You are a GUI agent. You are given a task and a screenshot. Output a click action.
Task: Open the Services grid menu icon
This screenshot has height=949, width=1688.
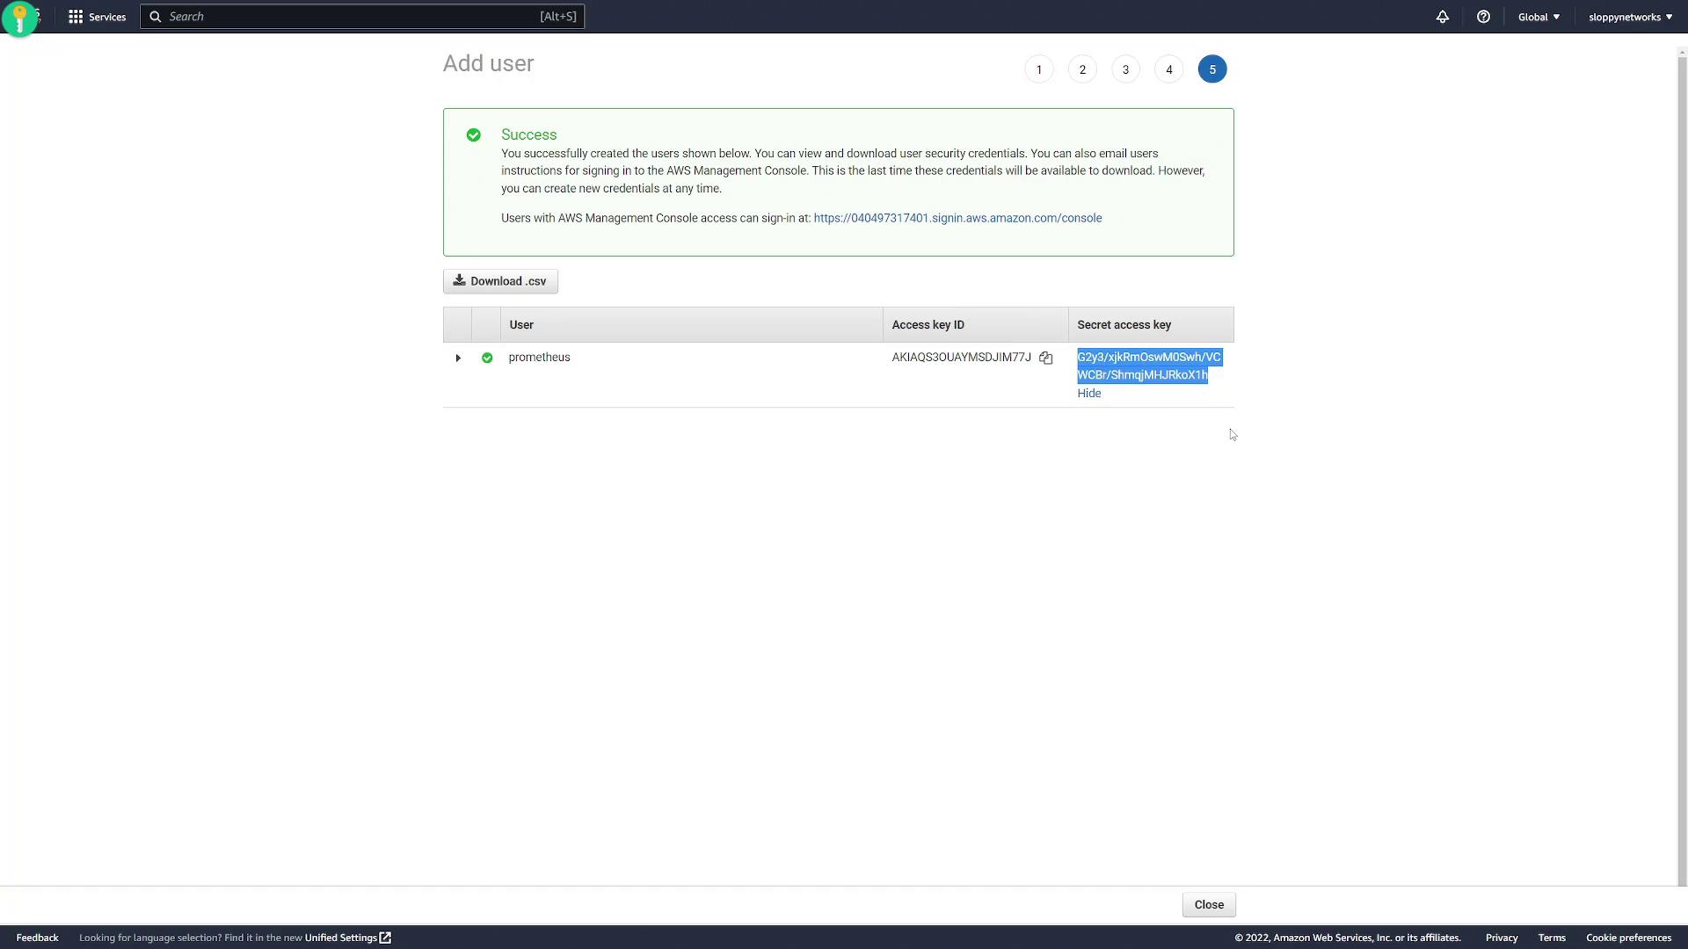coord(76,17)
